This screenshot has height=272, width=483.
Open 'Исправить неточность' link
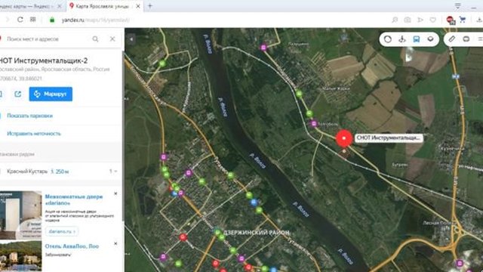[34, 134]
